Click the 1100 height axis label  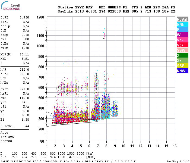[x=40, y=36]
